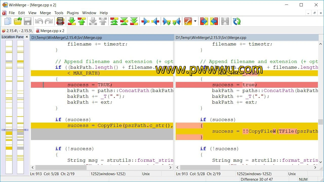Click the NUM indicator in the status bar

tap(303, 179)
